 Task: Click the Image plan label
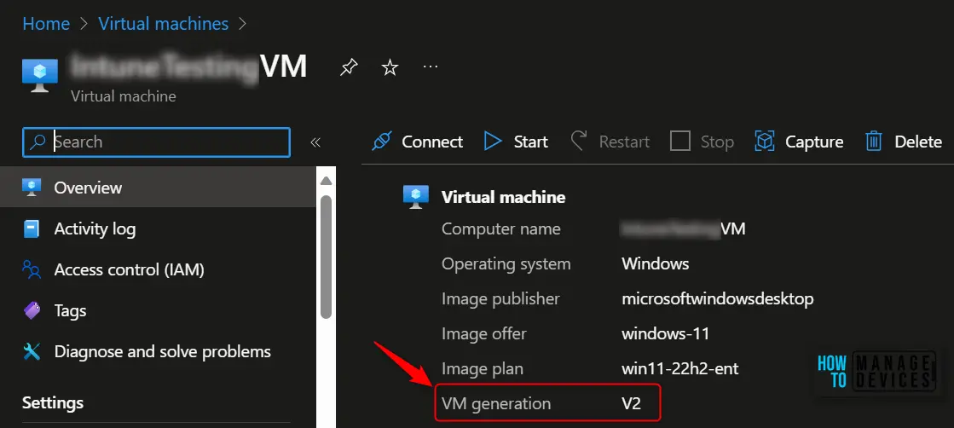click(x=483, y=368)
